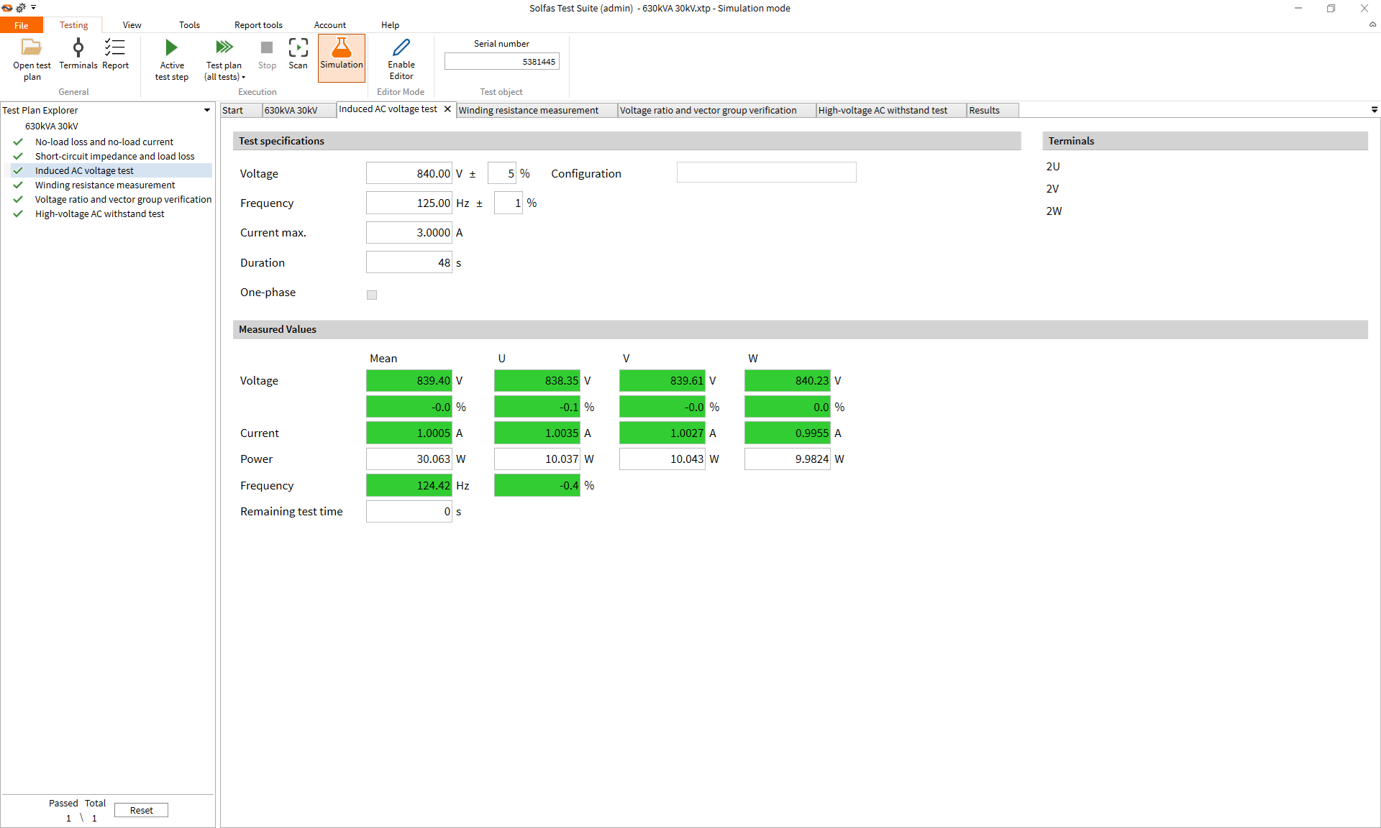Open the Terminals tool
Screen dimensions: 1381x828
tap(78, 48)
